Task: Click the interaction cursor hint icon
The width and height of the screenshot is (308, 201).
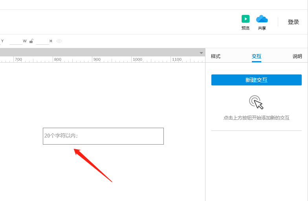Action: [256, 102]
